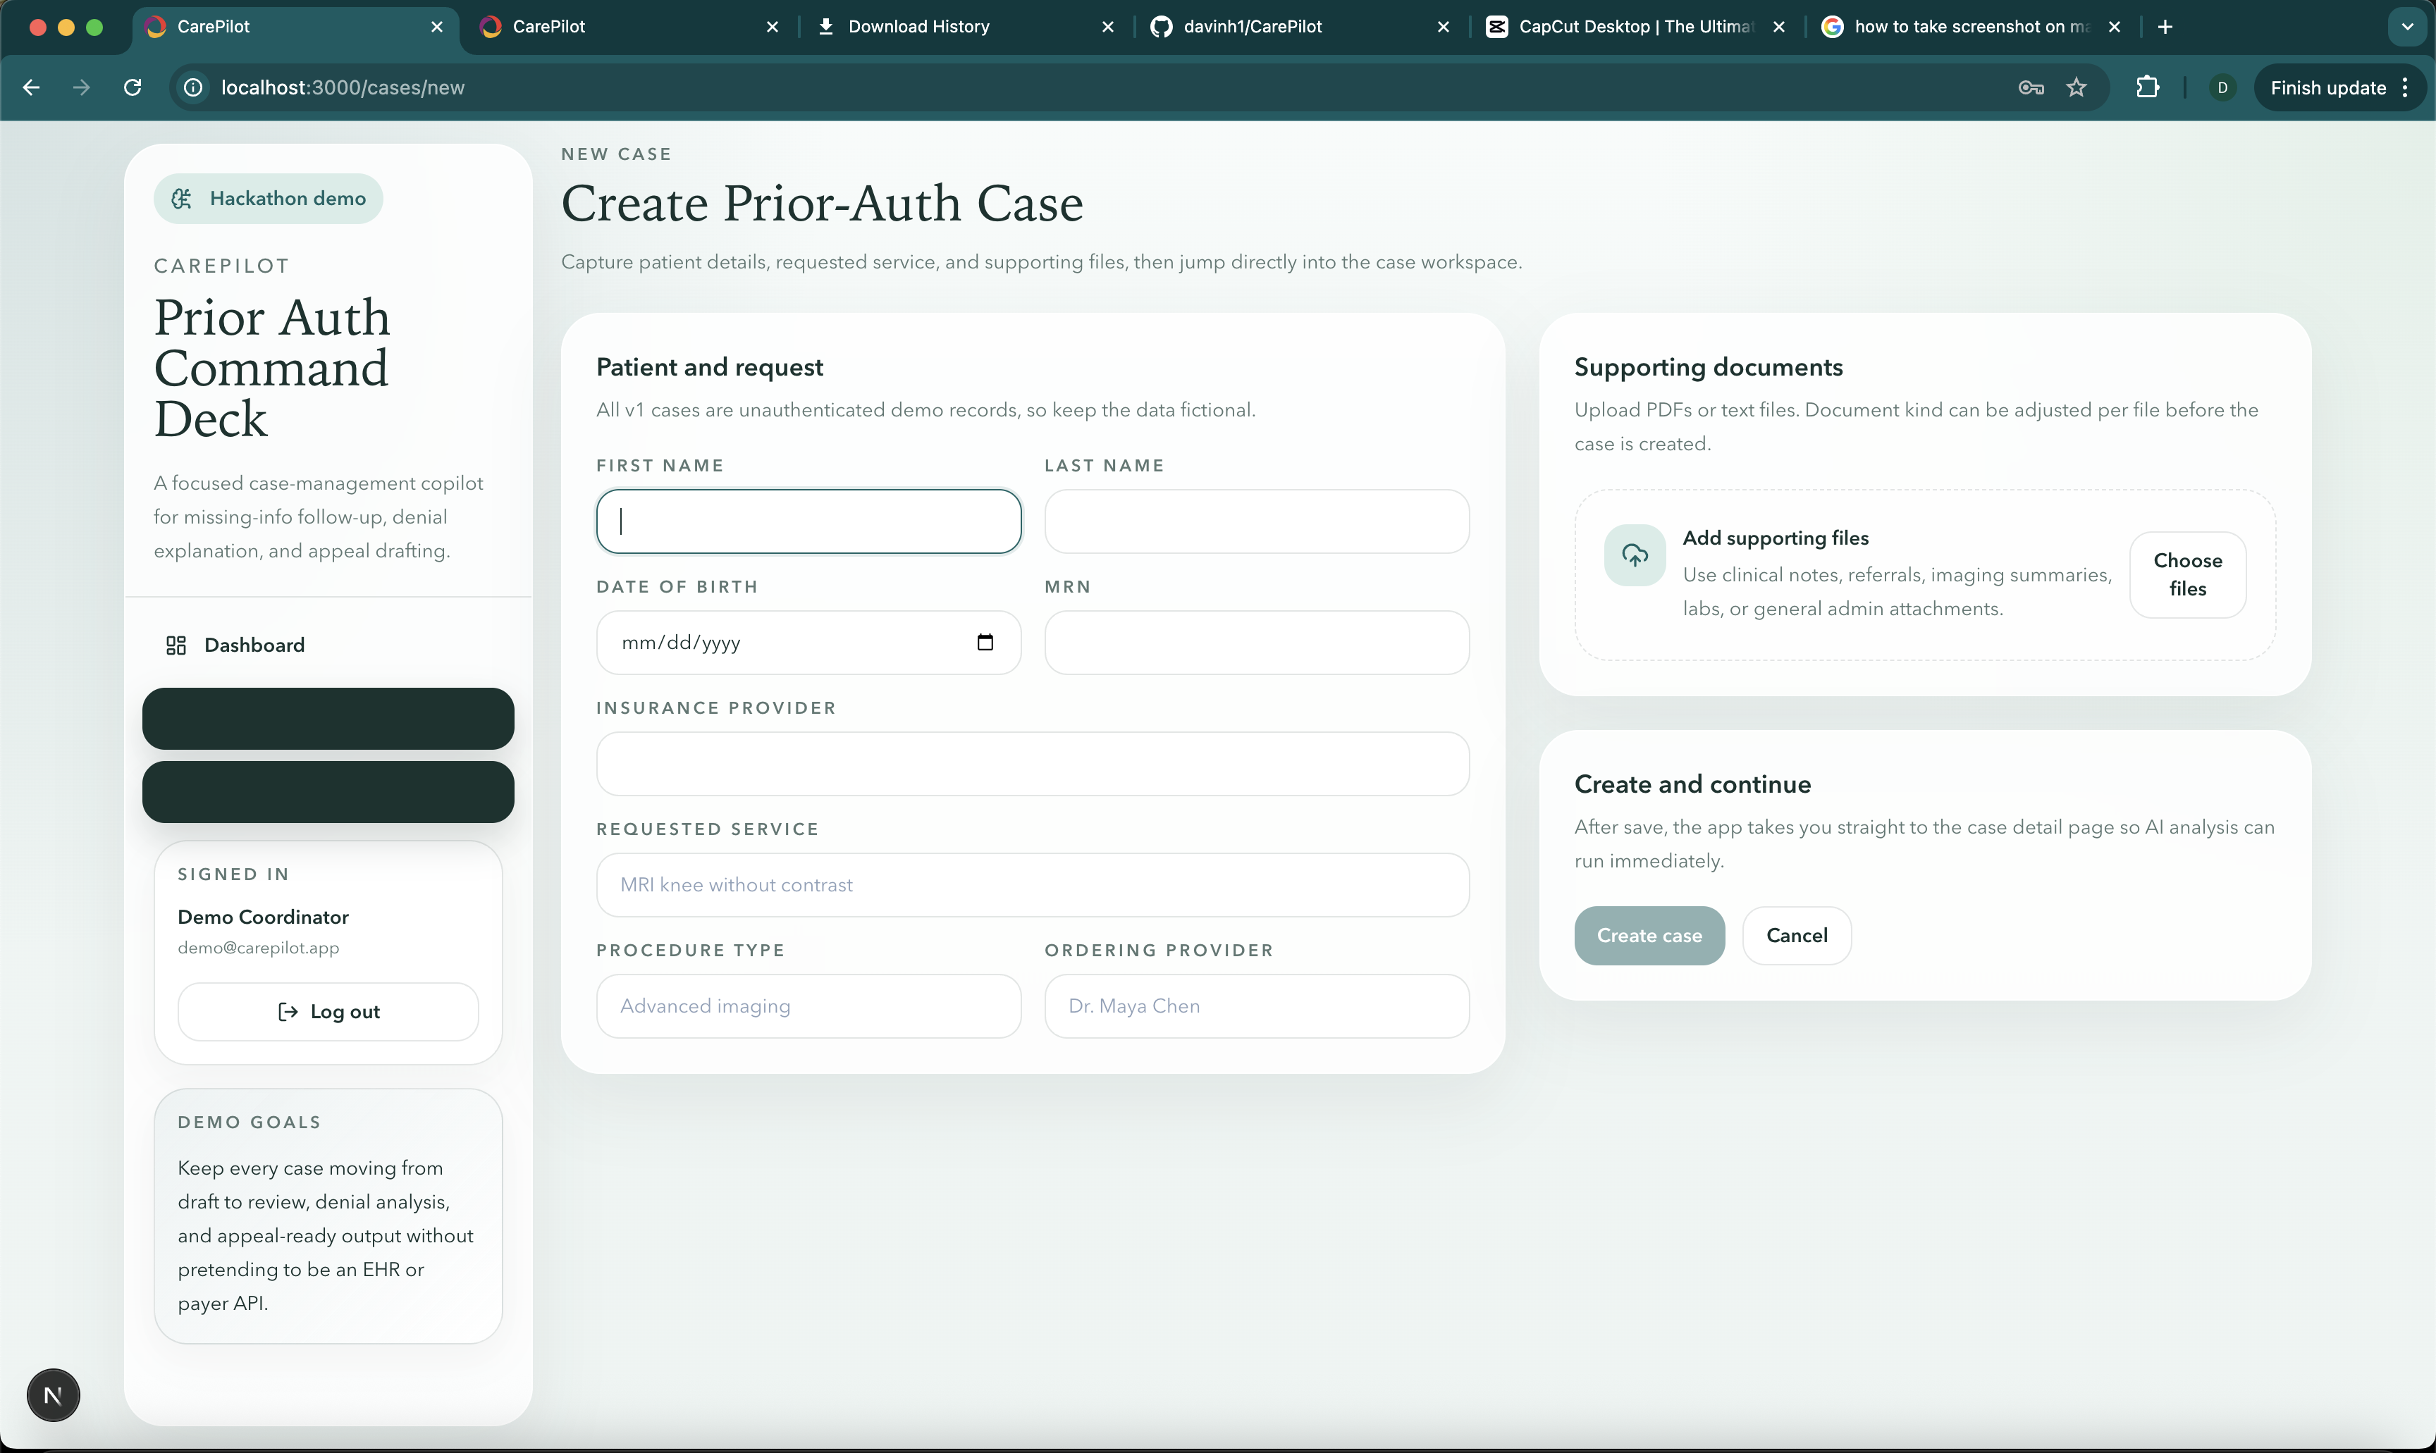The height and width of the screenshot is (1453, 2436).
Task: Click the password key icon in address bar
Action: tap(2031, 87)
